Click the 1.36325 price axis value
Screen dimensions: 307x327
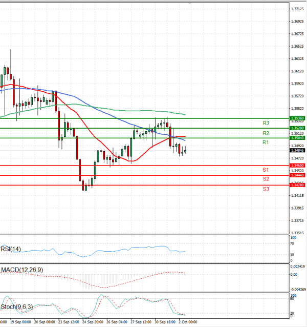coord(297,59)
